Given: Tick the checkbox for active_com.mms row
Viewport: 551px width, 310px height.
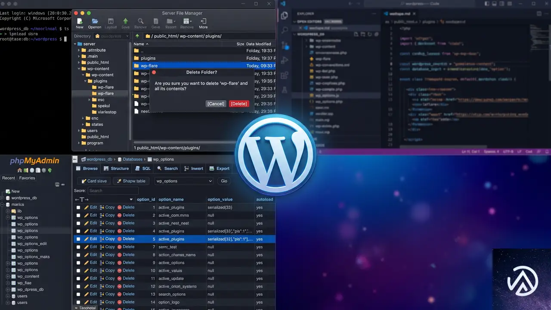Looking at the screenshot, I should [78, 215].
